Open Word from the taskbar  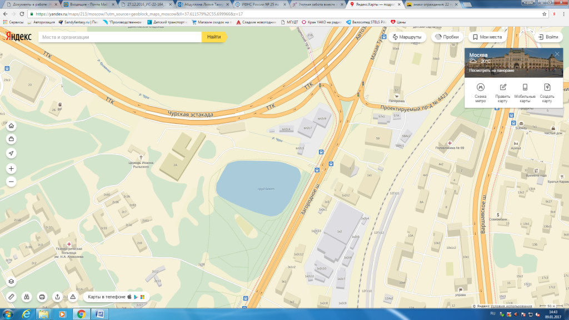pyautogui.click(x=100, y=314)
